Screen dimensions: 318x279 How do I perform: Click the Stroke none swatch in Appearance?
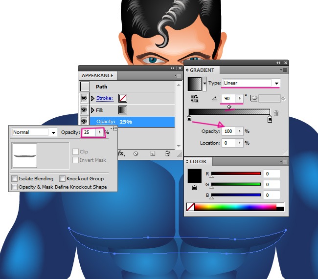(x=123, y=98)
